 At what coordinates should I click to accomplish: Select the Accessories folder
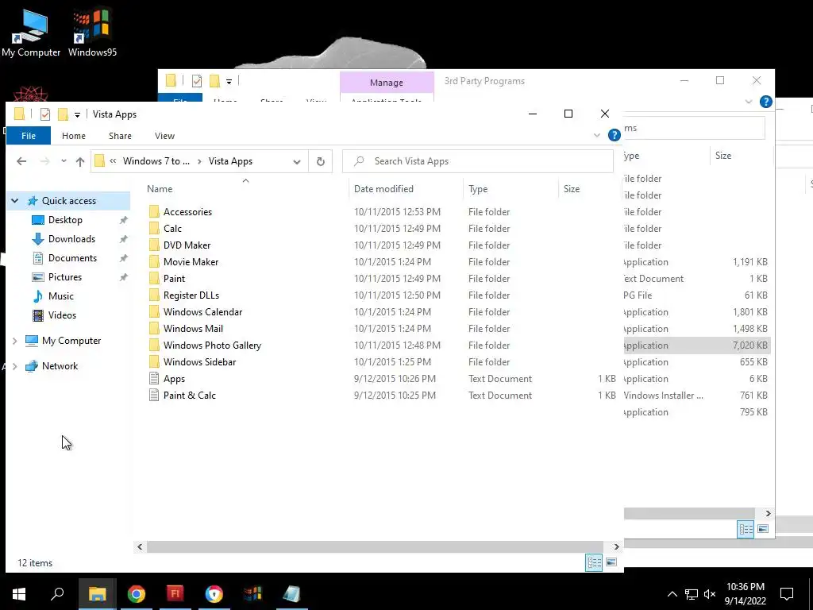[x=187, y=211]
